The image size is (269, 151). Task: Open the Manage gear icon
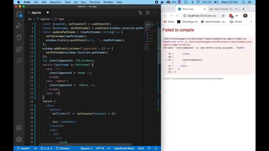(x=19, y=139)
